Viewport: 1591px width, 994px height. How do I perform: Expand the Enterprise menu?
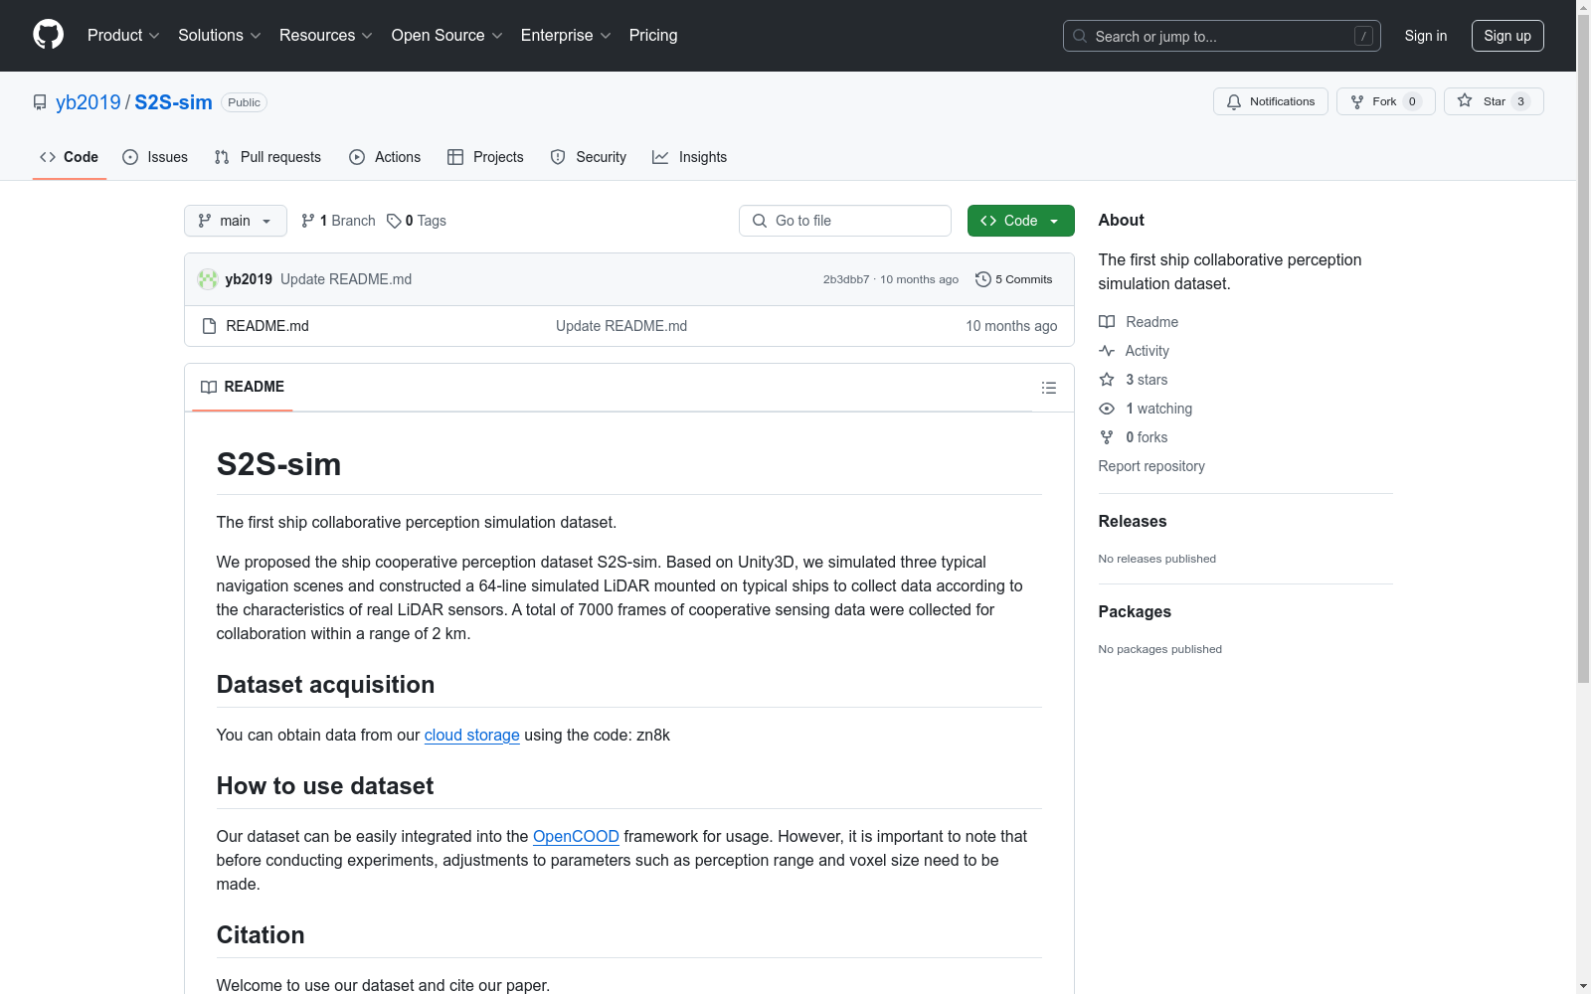(x=566, y=35)
